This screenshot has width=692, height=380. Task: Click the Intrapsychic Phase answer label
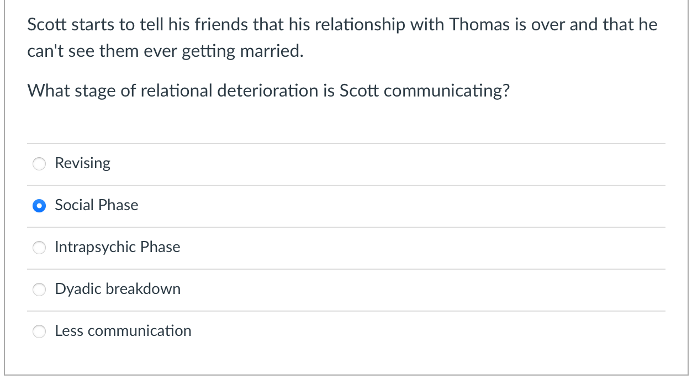117,247
